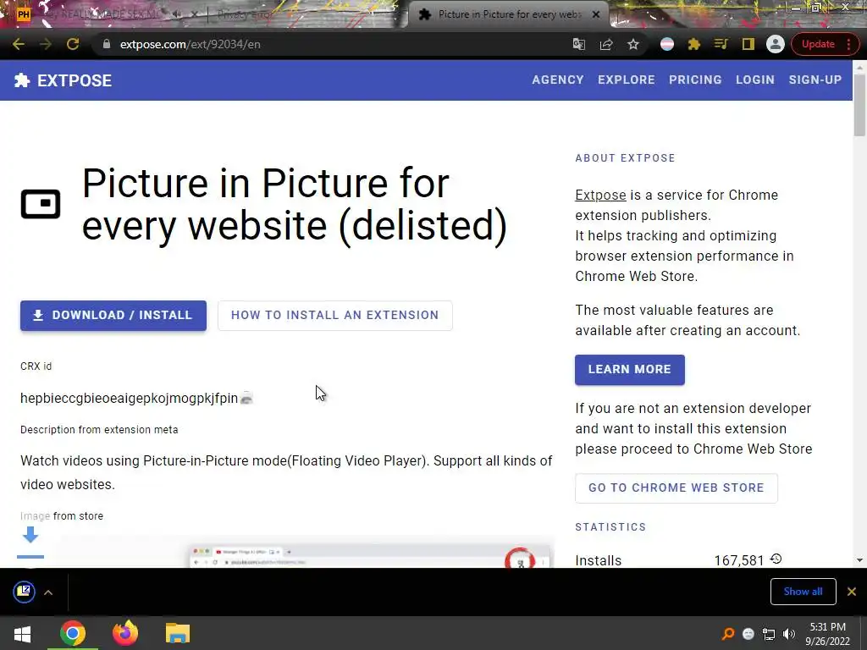
Task: Open the network tray icon
Action: pos(769,633)
